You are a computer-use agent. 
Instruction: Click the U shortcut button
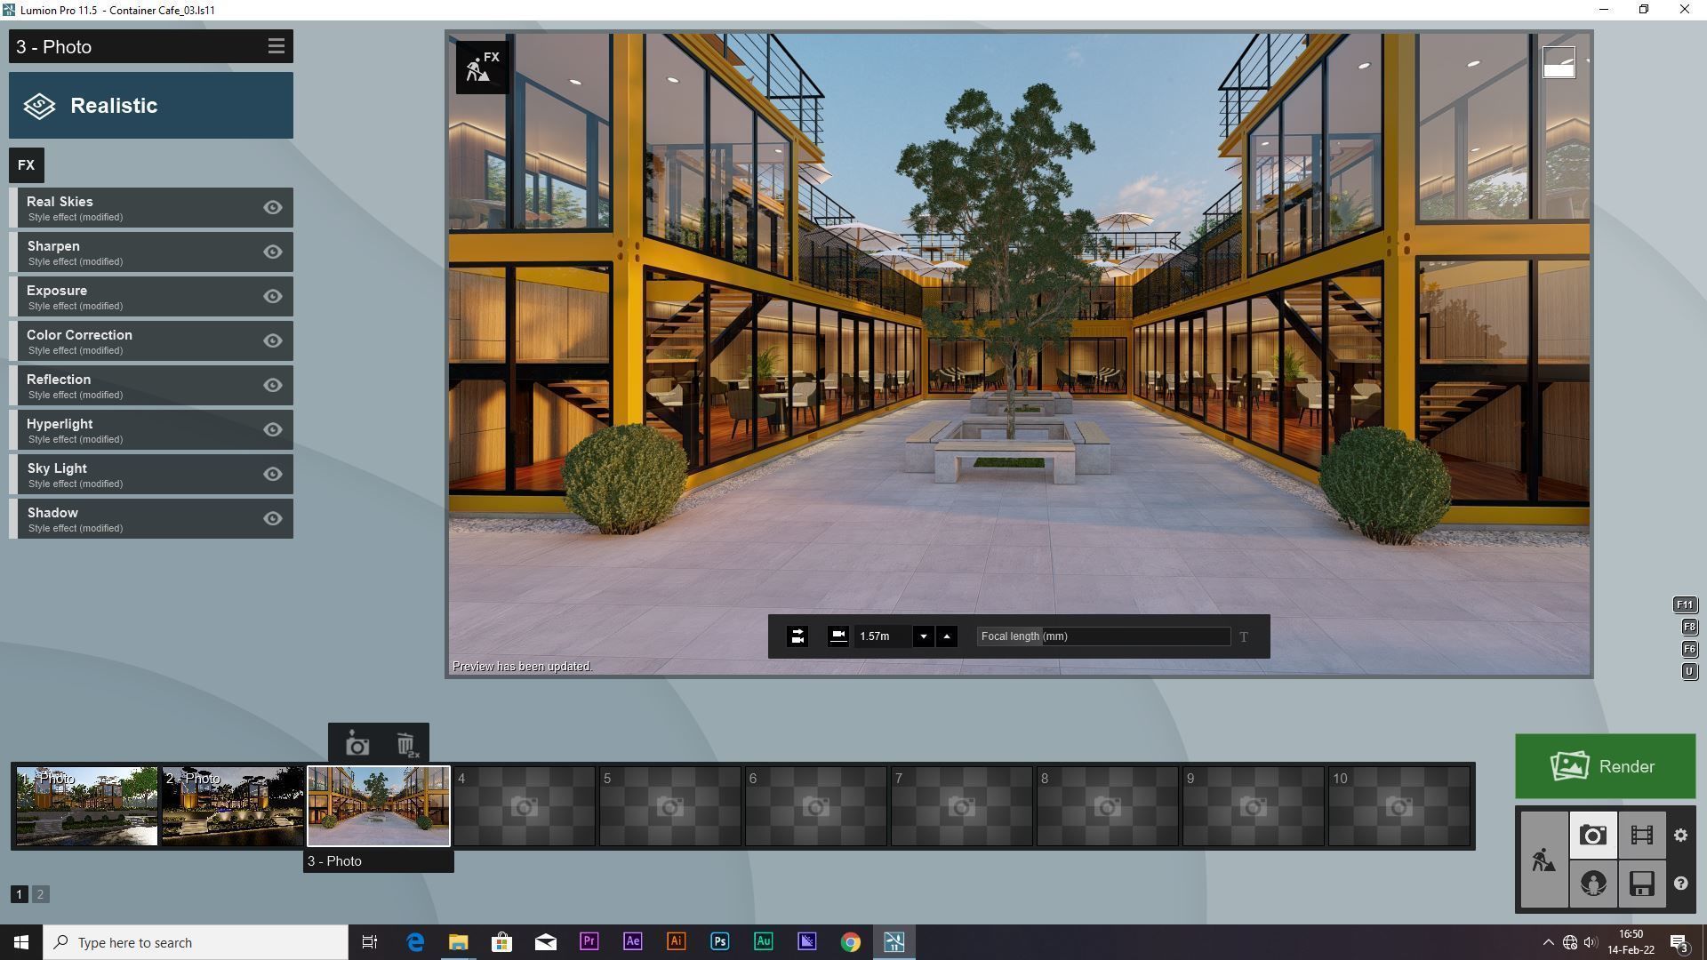(x=1689, y=672)
